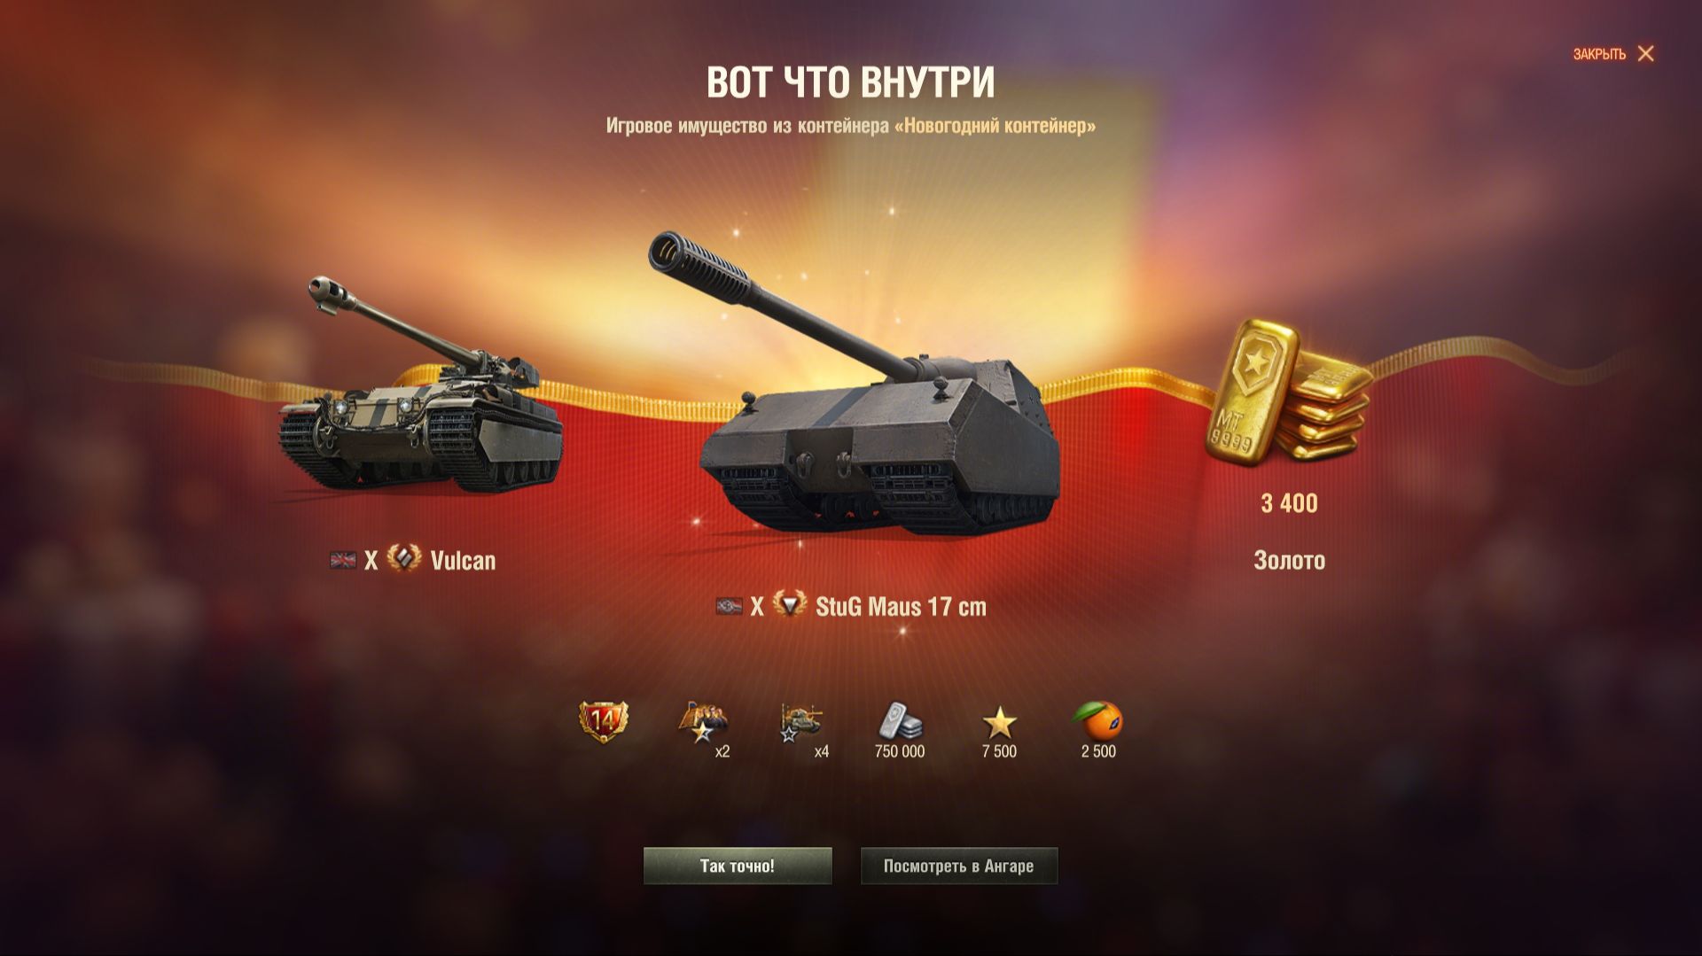The width and height of the screenshot is (1702, 956).
Task: Select the x4 tank reserve icon
Action: point(800,722)
